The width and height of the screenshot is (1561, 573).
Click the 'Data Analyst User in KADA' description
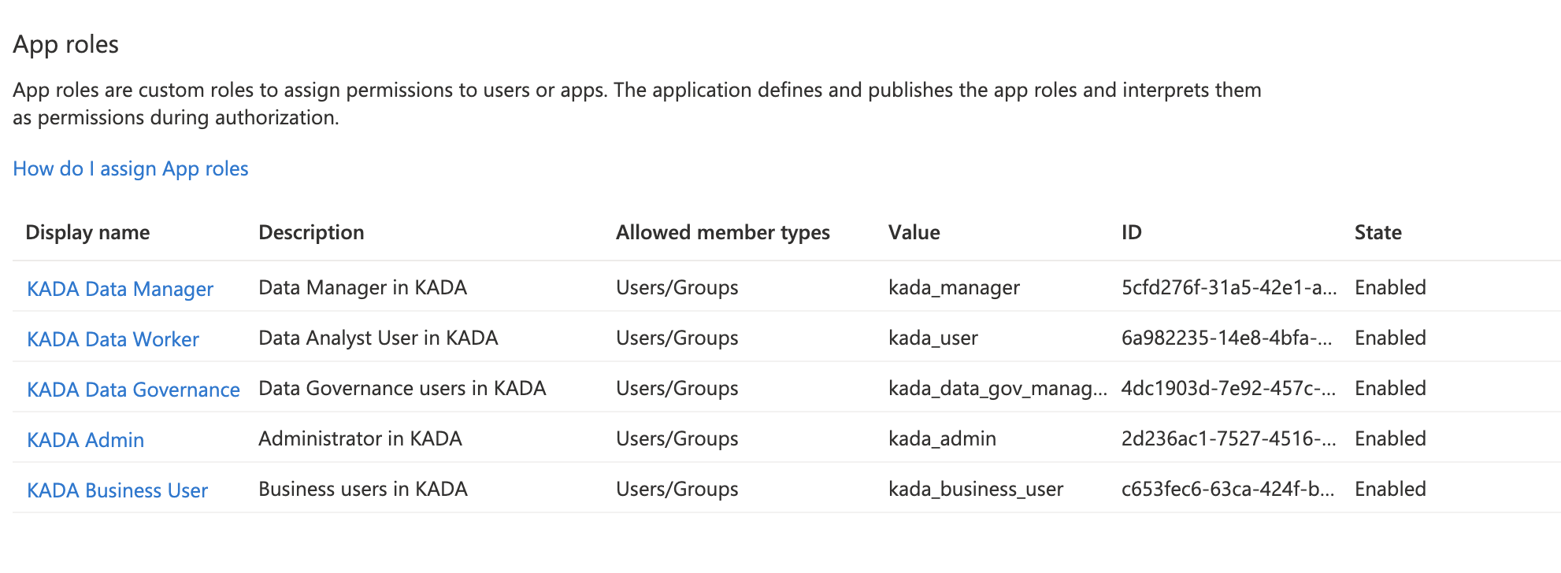coord(378,338)
